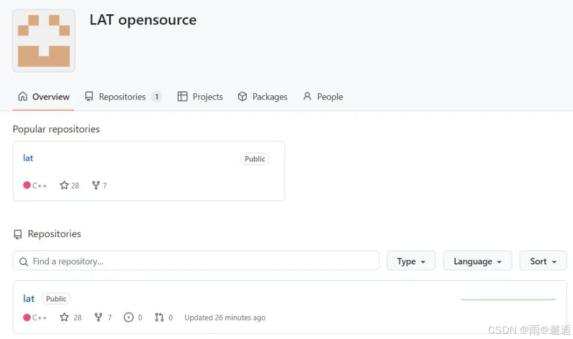Click the C++ language dot in the list row
The height and width of the screenshot is (339, 573).
point(27,317)
